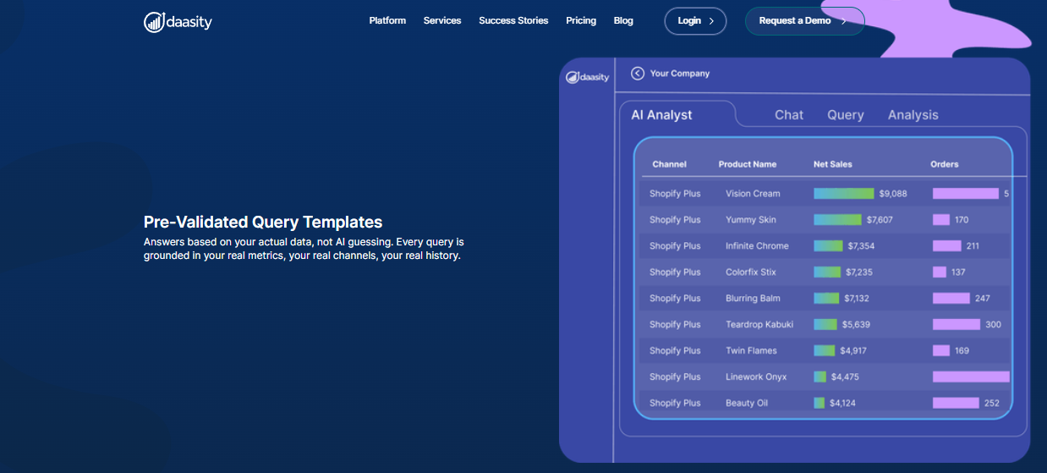Switch to the Analysis tab
The image size is (1047, 473).
[913, 115]
